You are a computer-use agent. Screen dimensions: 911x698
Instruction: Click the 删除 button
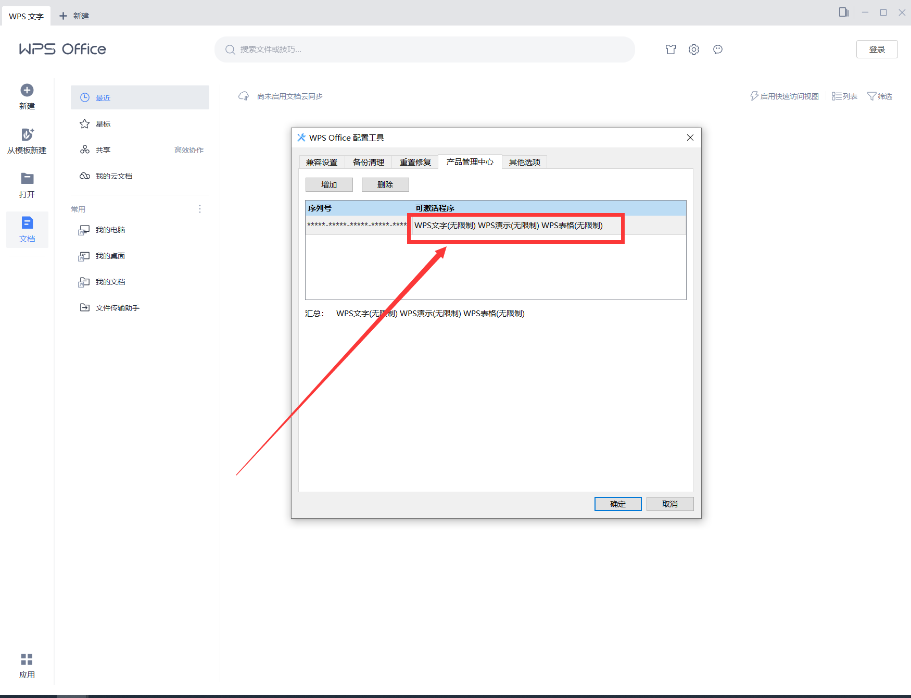tap(385, 185)
